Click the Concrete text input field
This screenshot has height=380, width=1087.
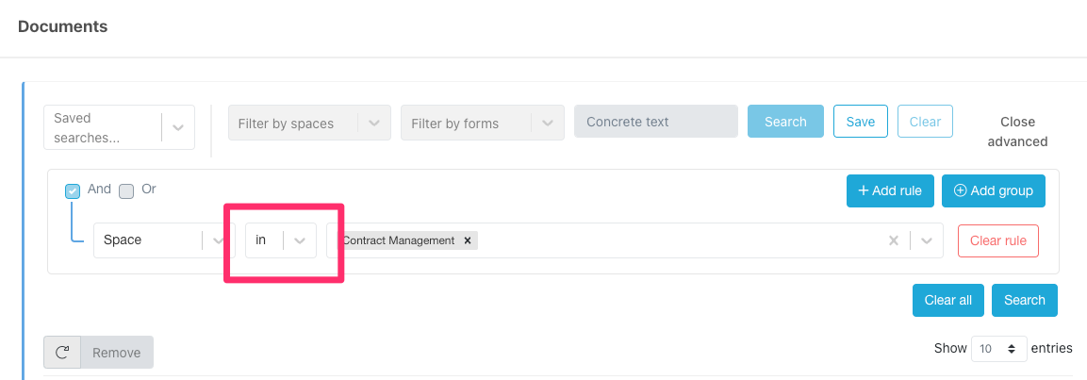tap(655, 122)
